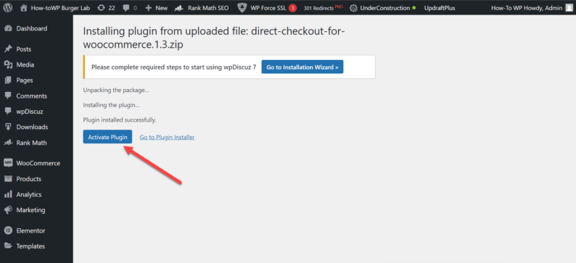Click the Comments bubble icon in sidebar

8,96
